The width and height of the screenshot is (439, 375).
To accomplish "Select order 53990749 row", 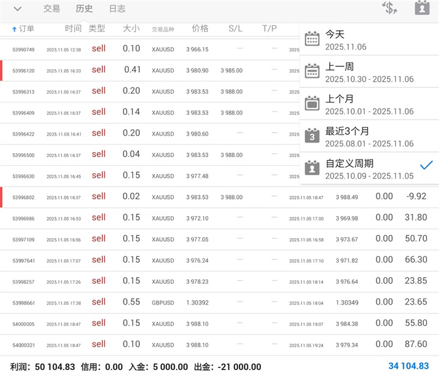I will click(x=150, y=49).
